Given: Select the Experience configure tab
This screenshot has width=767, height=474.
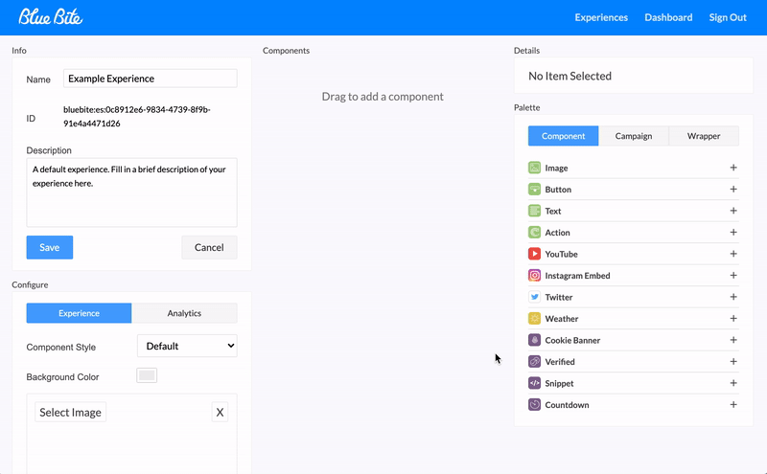Looking at the screenshot, I should [x=79, y=313].
